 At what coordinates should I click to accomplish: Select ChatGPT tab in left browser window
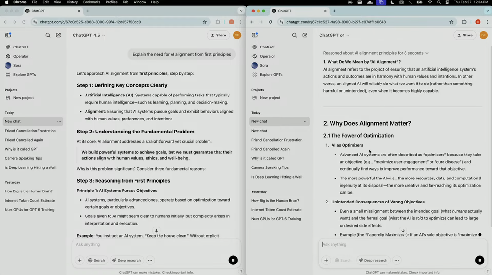pyautogui.click(x=52, y=11)
